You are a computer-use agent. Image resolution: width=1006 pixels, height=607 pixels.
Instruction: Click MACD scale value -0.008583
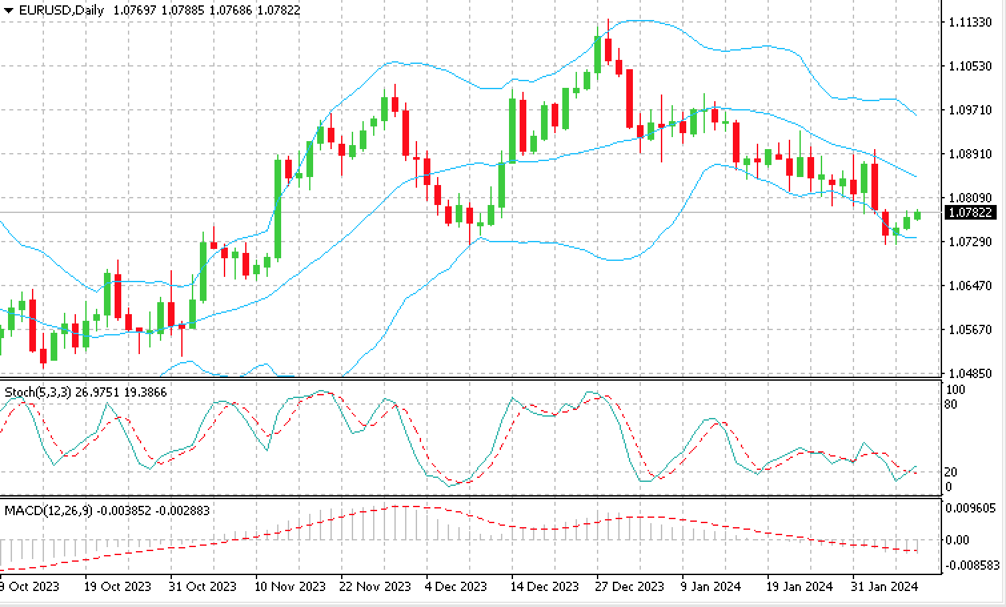coord(973,564)
